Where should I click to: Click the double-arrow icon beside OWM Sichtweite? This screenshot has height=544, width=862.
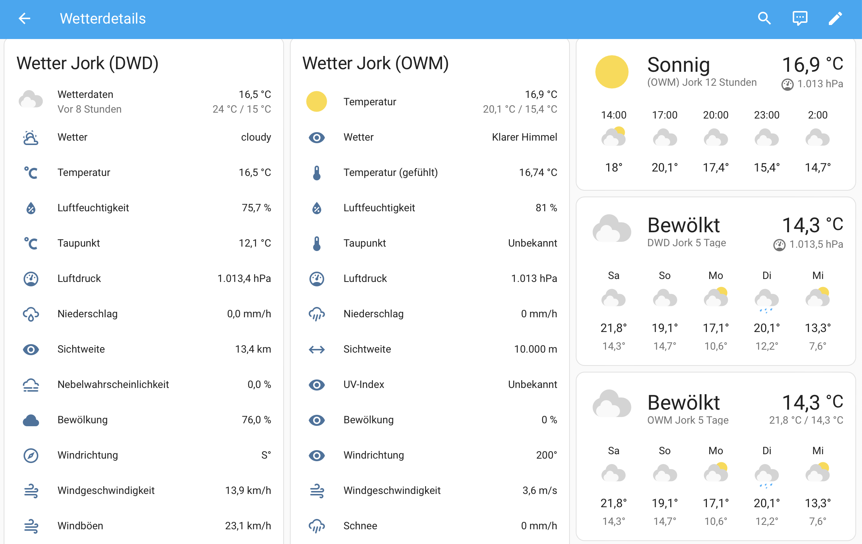(317, 349)
